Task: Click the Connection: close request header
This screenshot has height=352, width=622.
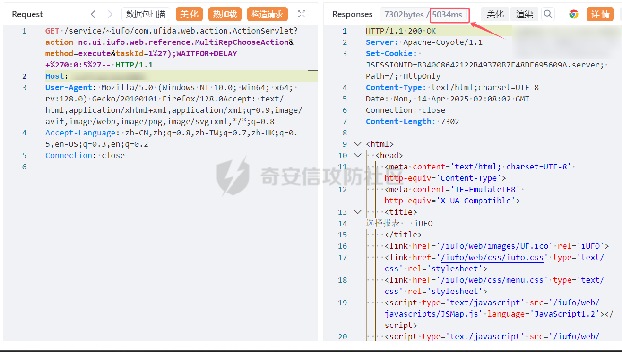Action: [x=85, y=155]
